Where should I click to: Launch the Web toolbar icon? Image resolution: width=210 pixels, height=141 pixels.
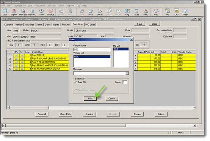[156, 12]
